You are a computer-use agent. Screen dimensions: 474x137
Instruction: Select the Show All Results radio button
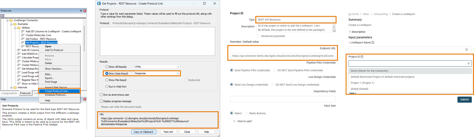coord(107,67)
